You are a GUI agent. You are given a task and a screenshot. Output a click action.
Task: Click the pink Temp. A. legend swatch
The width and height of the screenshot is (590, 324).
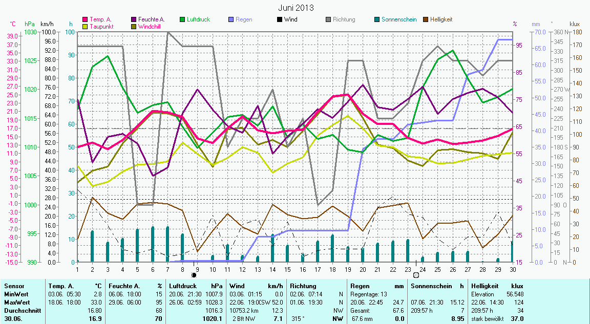[85, 20]
